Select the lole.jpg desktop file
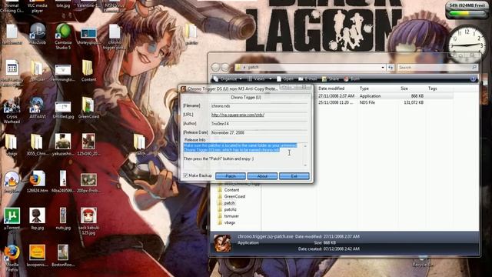This screenshot has width=492, height=277. pos(63,5)
